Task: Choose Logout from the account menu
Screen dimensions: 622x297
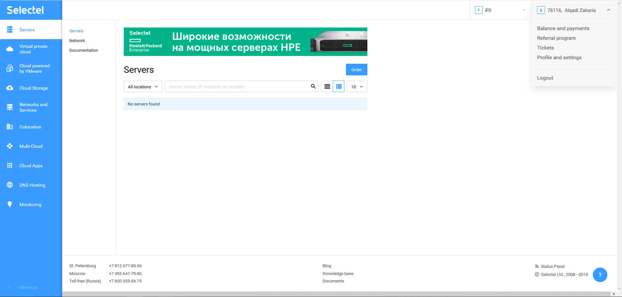Action: (x=545, y=78)
